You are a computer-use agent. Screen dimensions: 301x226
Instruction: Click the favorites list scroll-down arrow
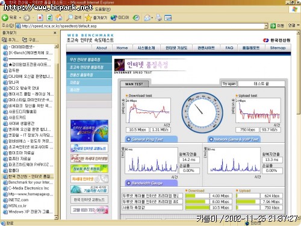click(56, 218)
